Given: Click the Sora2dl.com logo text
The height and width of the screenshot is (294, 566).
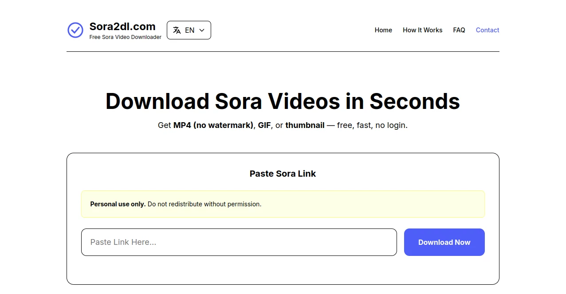Looking at the screenshot, I should point(122,26).
